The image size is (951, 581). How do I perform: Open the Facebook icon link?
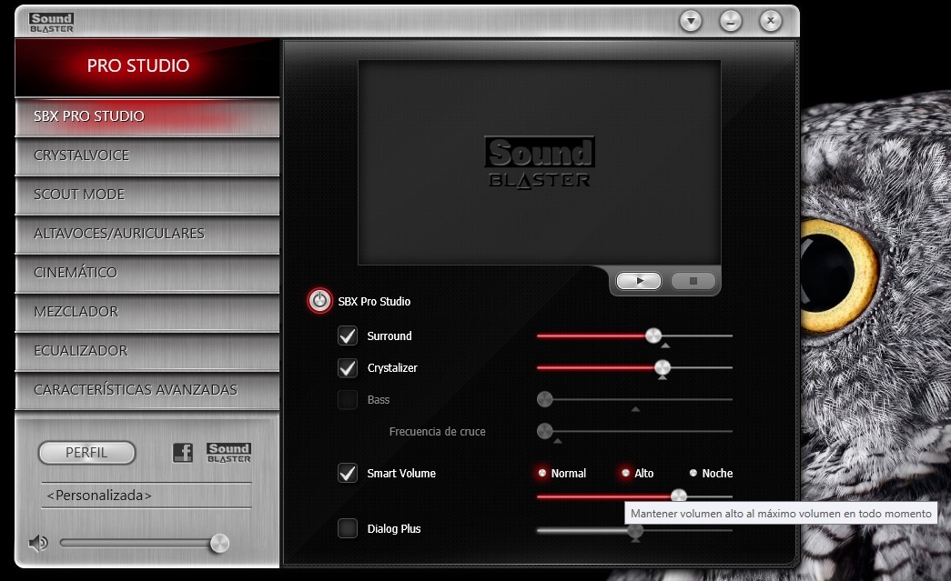click(183, 453)
